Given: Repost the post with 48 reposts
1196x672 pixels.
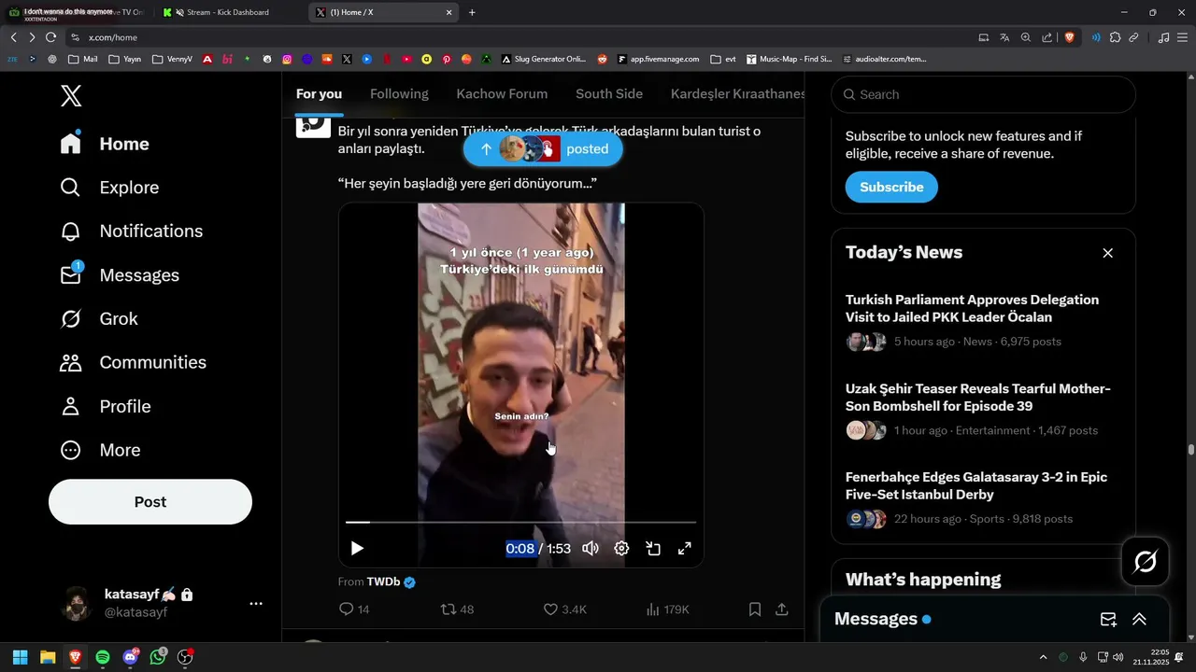Looking at the screenshot, I should click(x=458, y=609).
